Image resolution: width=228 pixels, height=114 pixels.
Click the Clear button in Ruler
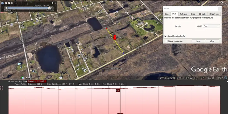point(212,41)
